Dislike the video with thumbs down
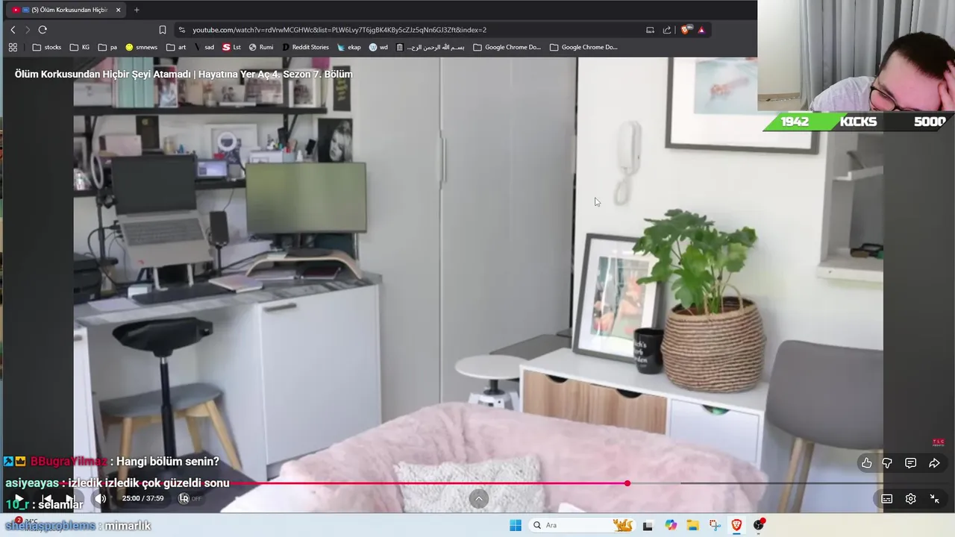 pos(887,463)
